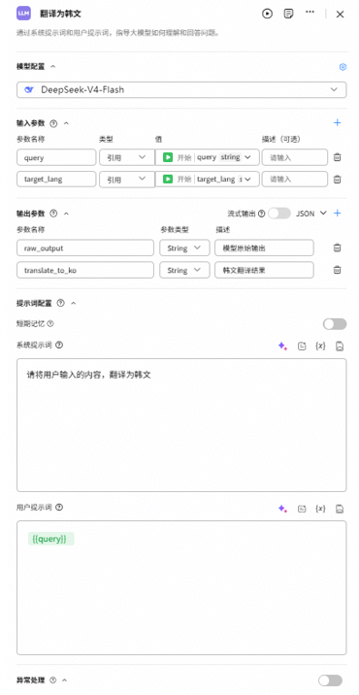This screenshot has width=359, height=695.
Task: Collapse the 模型配置 section
Action: 53,66
